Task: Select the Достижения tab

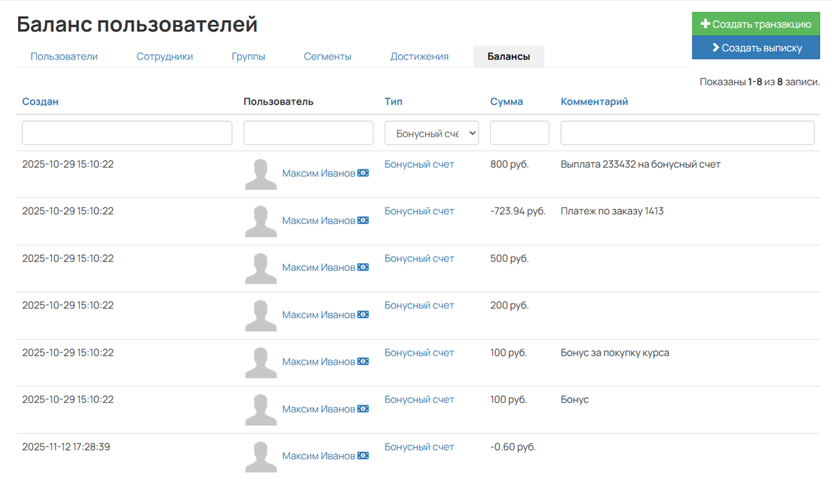Action: pyautogui.click(x=419, y=57)
